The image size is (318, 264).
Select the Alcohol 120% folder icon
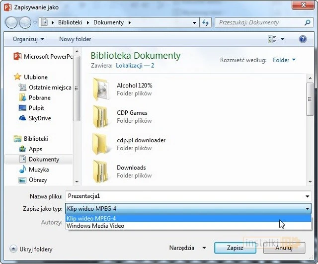pyautogui.click(x=101, y=89)
